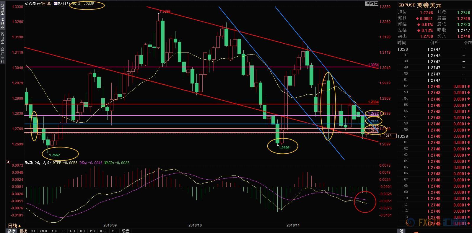Click the 时间 column header
Screen dimensions: 472x233
(402, 43)
